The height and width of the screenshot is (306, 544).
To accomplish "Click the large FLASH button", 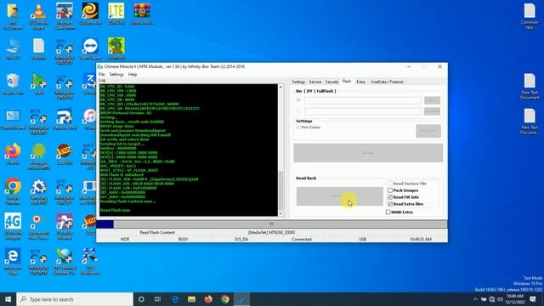I will point(368,153).
